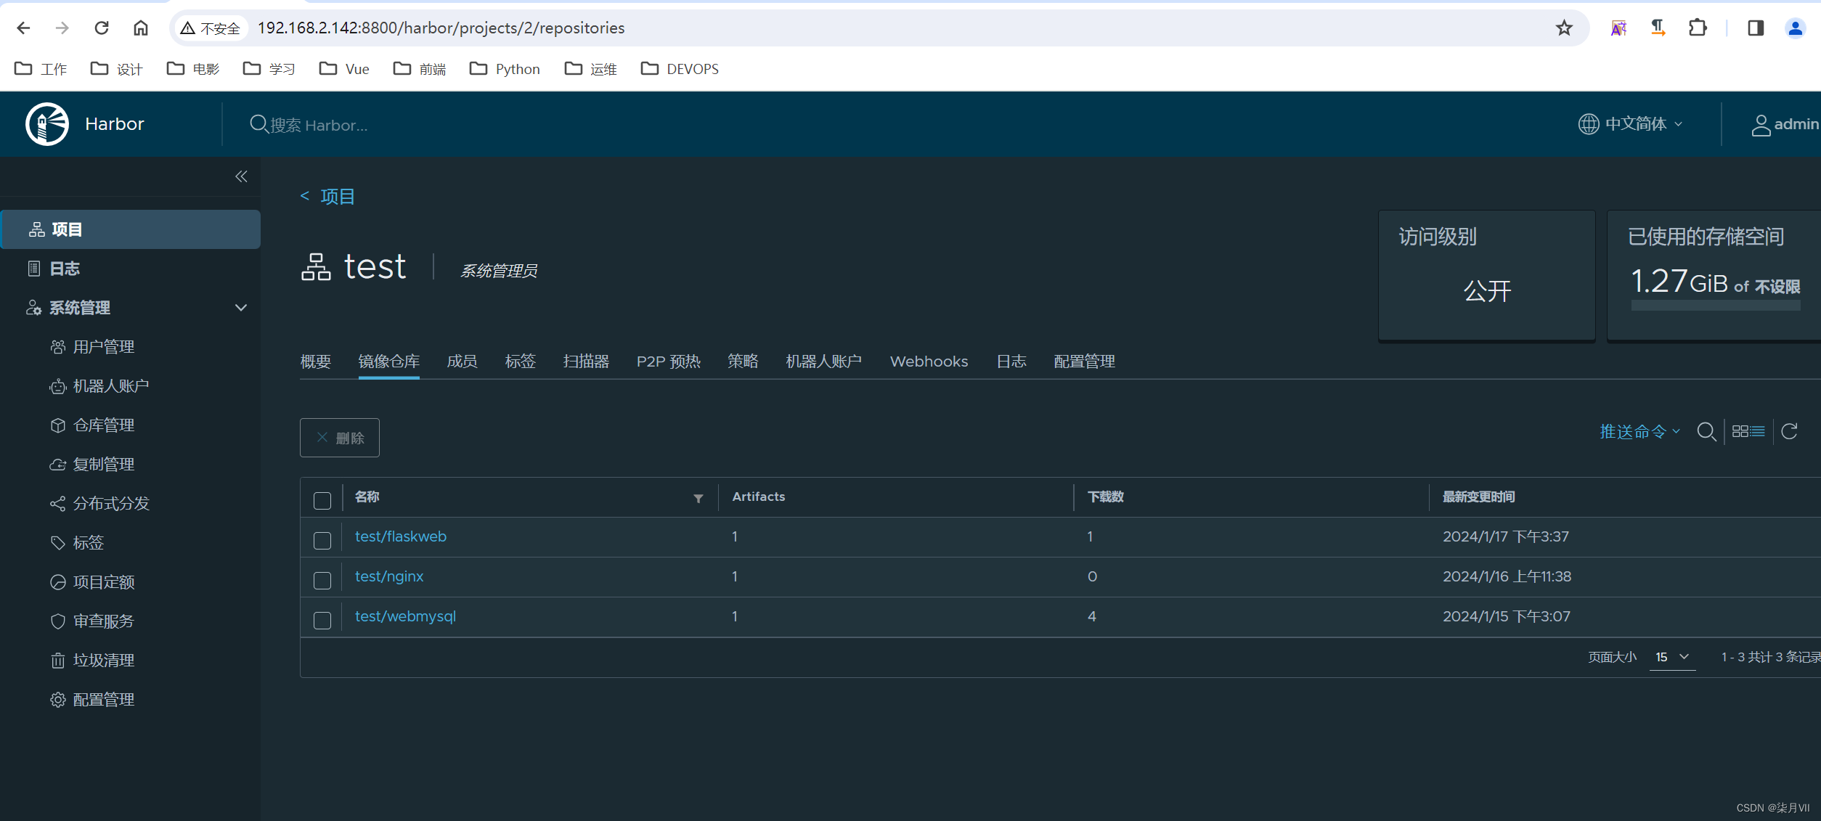Image resolution: width=1821 pixels, height=821 pixels.
Task: Open the admin user menu
Action: coord(1785,125)
